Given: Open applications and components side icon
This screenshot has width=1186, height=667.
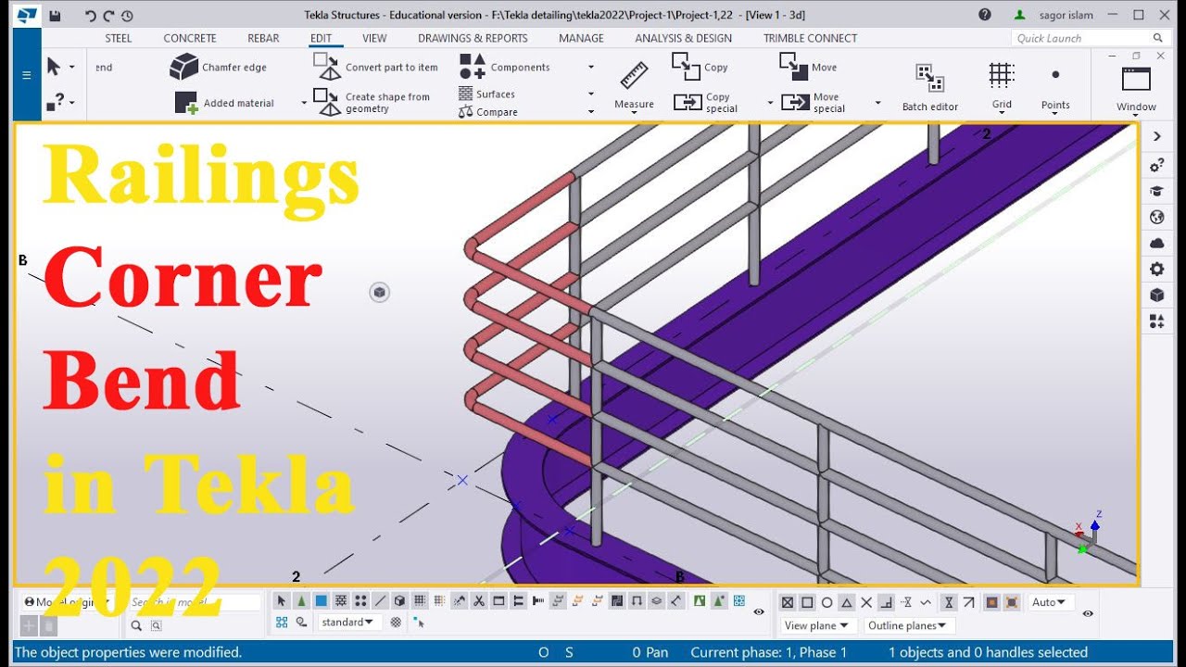Looking at the screenshot, I should [x=1157, y=321].
